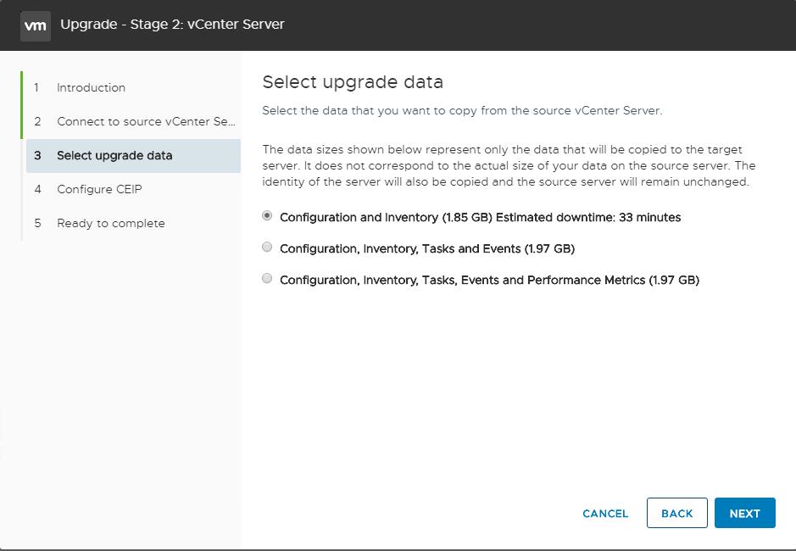Open Ready to complete step

tap(133, 223)
